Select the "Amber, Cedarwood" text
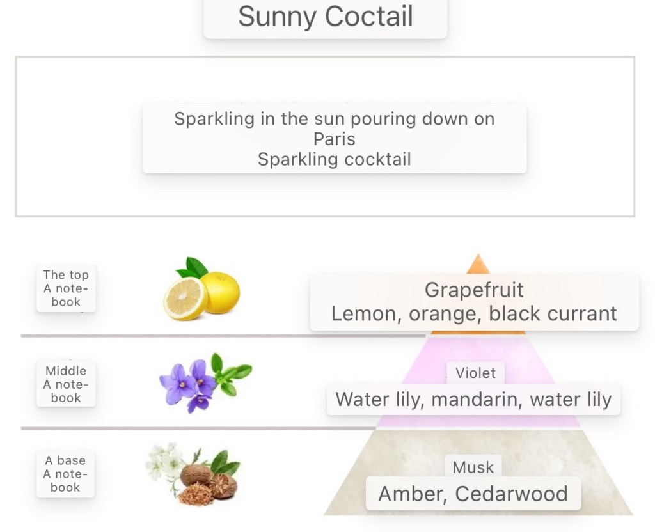The height and width of the screenshot is (532, 655). [x=473, y=494]
